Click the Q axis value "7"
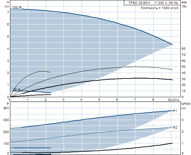 pyautogui.click(x=135, y=100)
